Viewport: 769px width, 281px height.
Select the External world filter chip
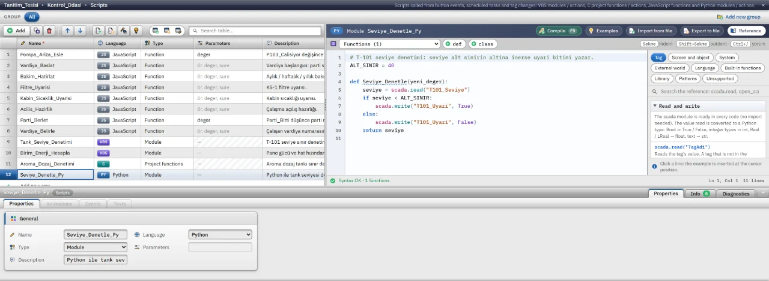click(670, 68)
